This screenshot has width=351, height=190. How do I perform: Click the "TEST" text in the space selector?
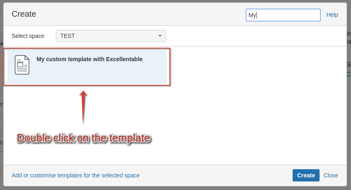pos(68,36)
